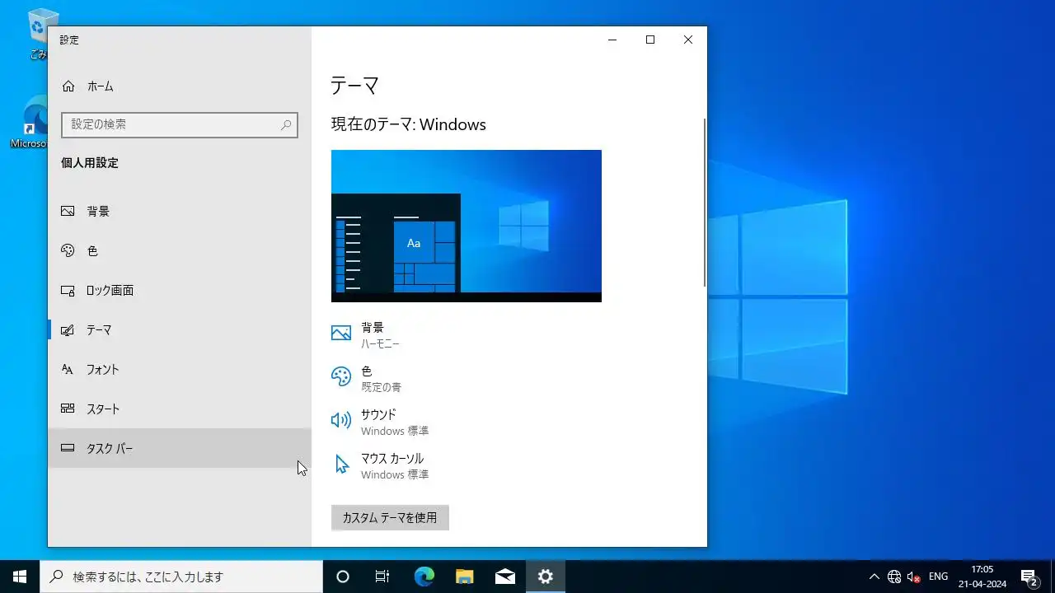
Task: Click the 背景 picture icon in the sidebar
Action: click(68, 212)
